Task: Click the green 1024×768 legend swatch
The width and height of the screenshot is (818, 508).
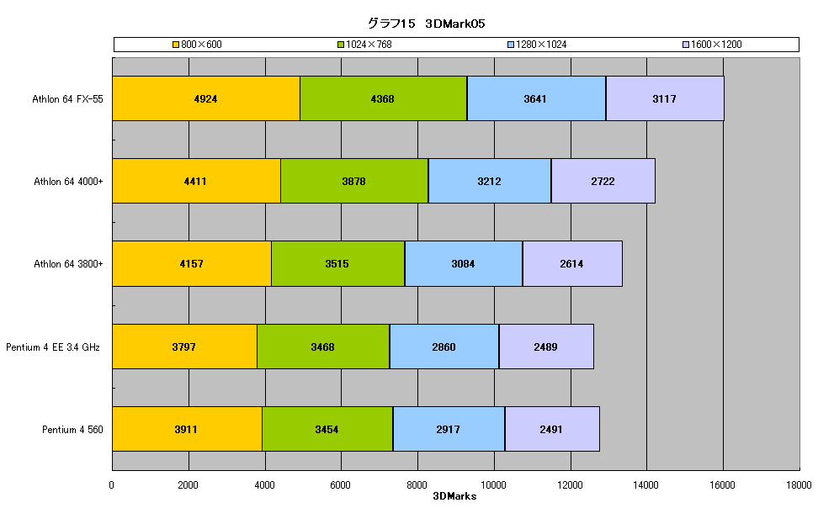Action: 341,45
